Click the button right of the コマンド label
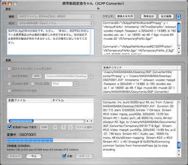188x165 pixels. [125, 17]
